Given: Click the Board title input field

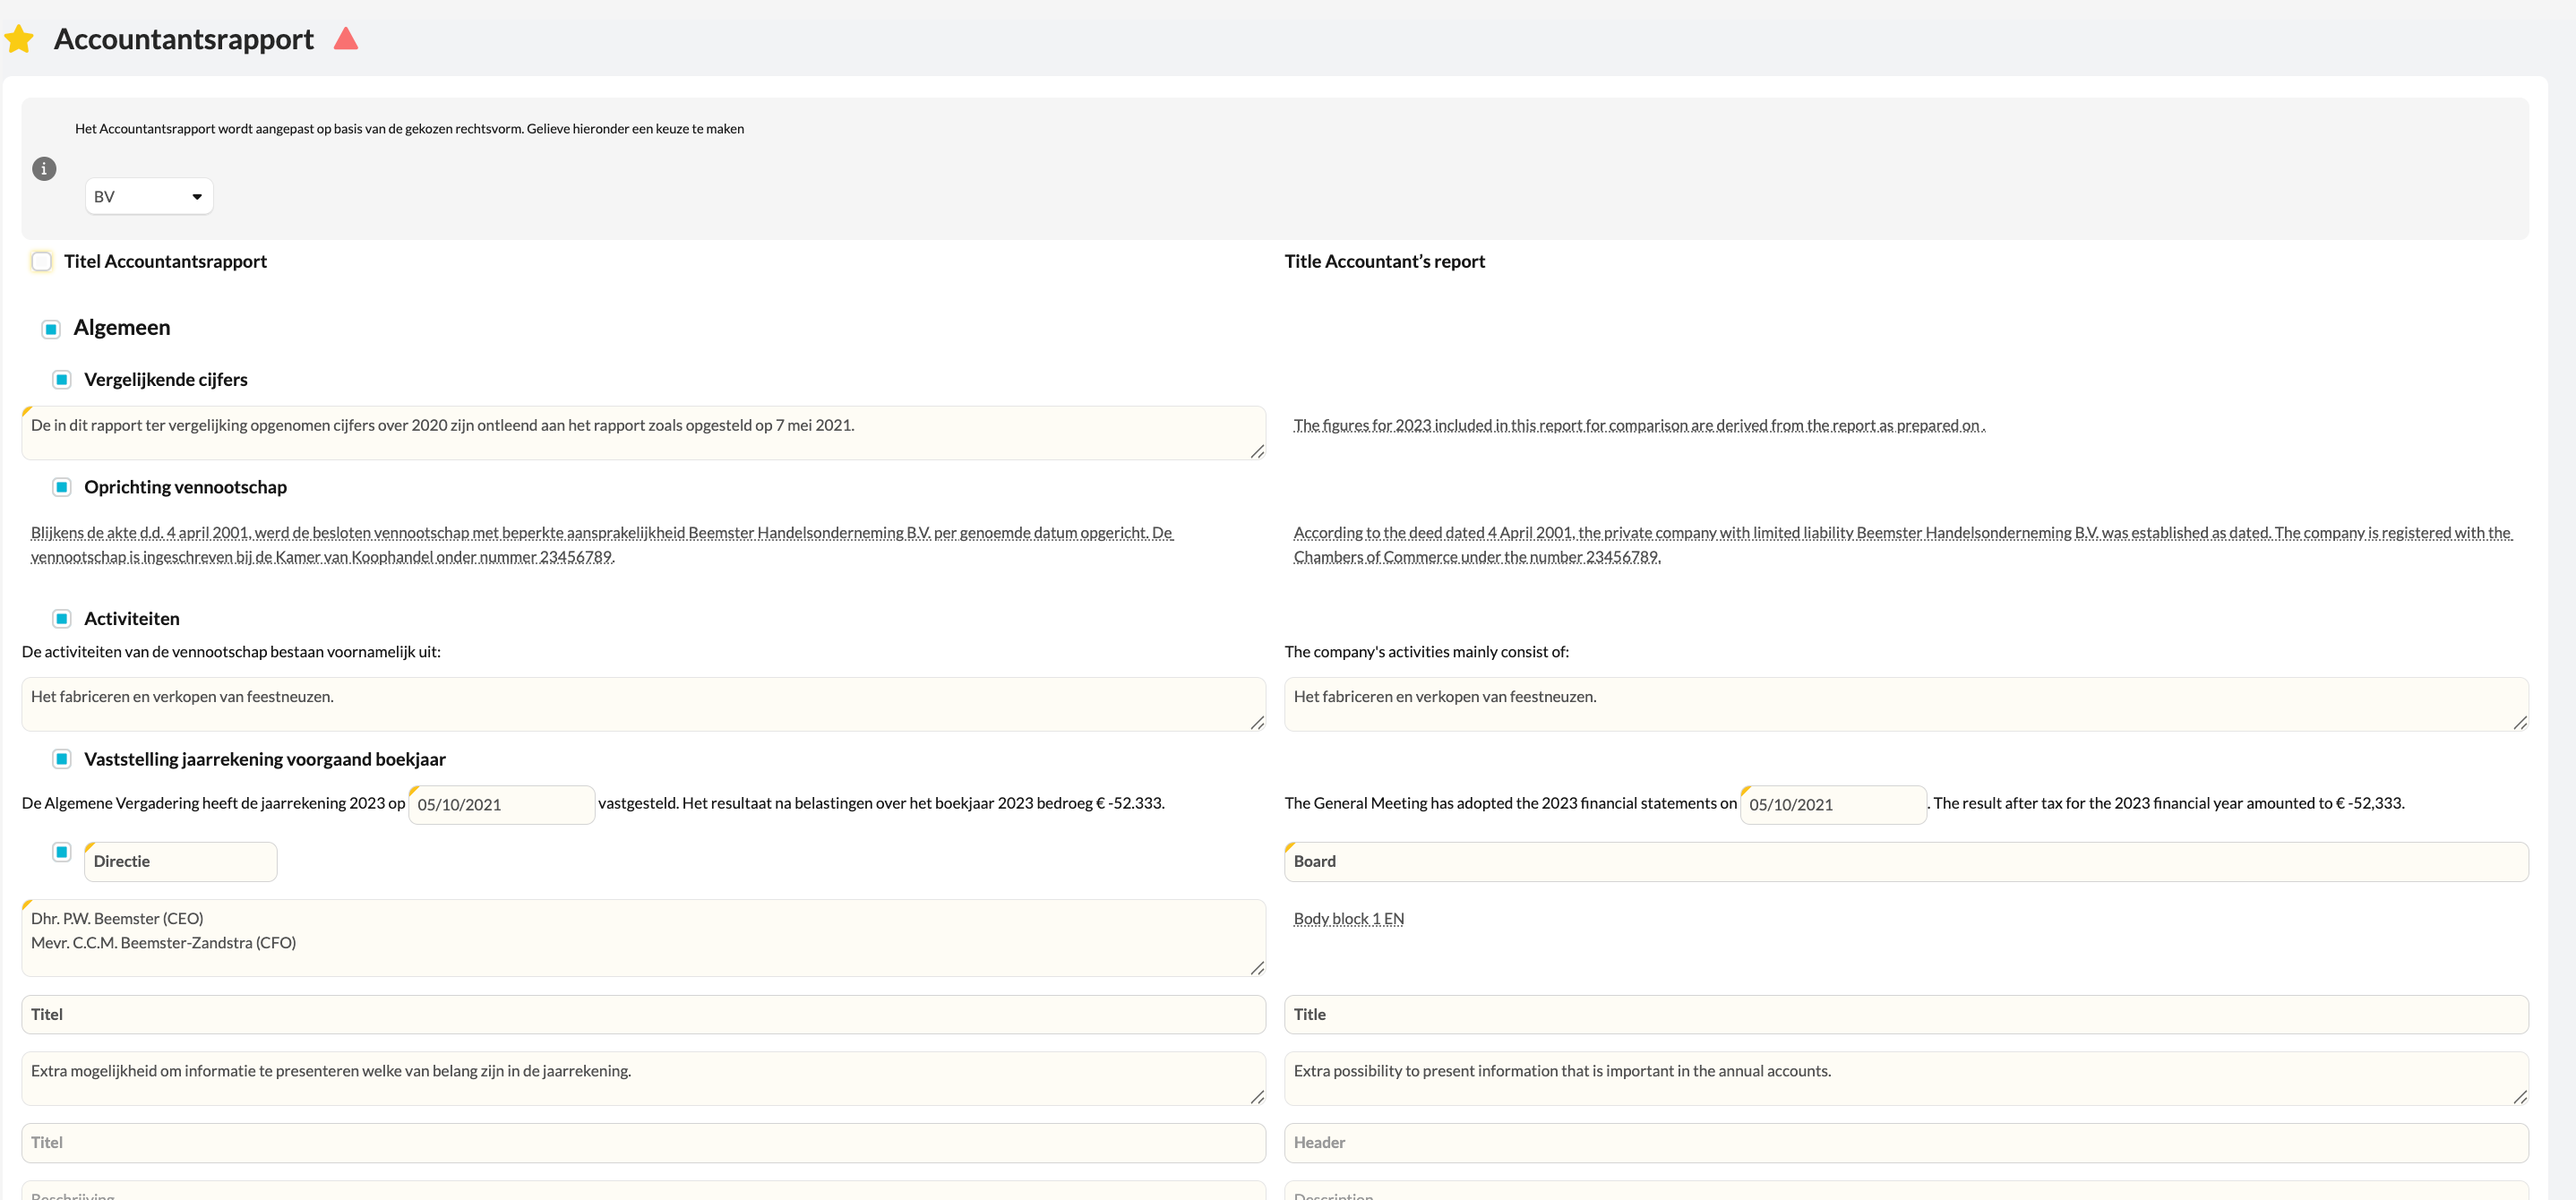Looking at the screenshot, I should [1905, 861].
